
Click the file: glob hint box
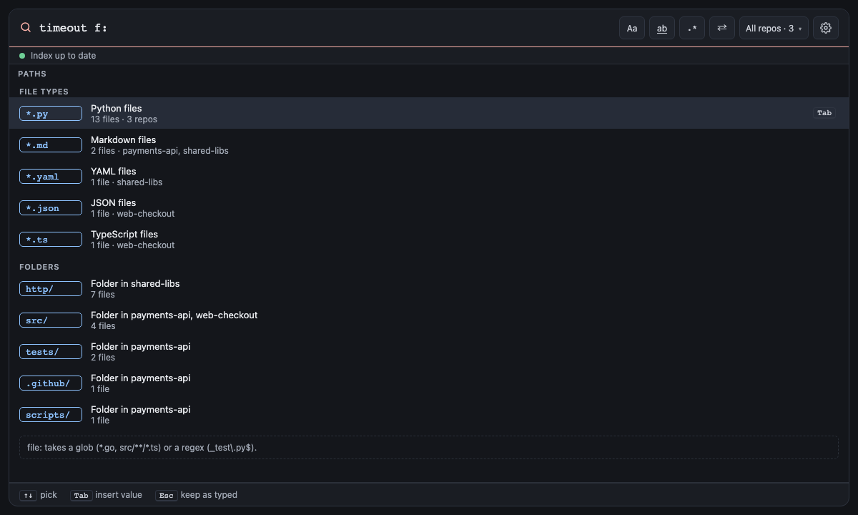[429, 448]
